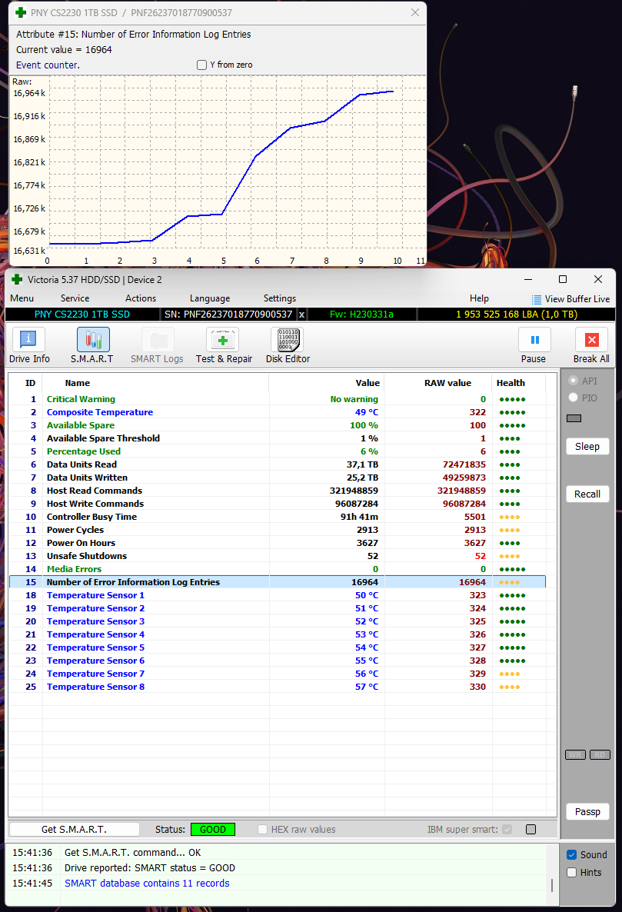Open the Test & Repair tool
Screen dimensions: 622x912
[x=224, y=345]
